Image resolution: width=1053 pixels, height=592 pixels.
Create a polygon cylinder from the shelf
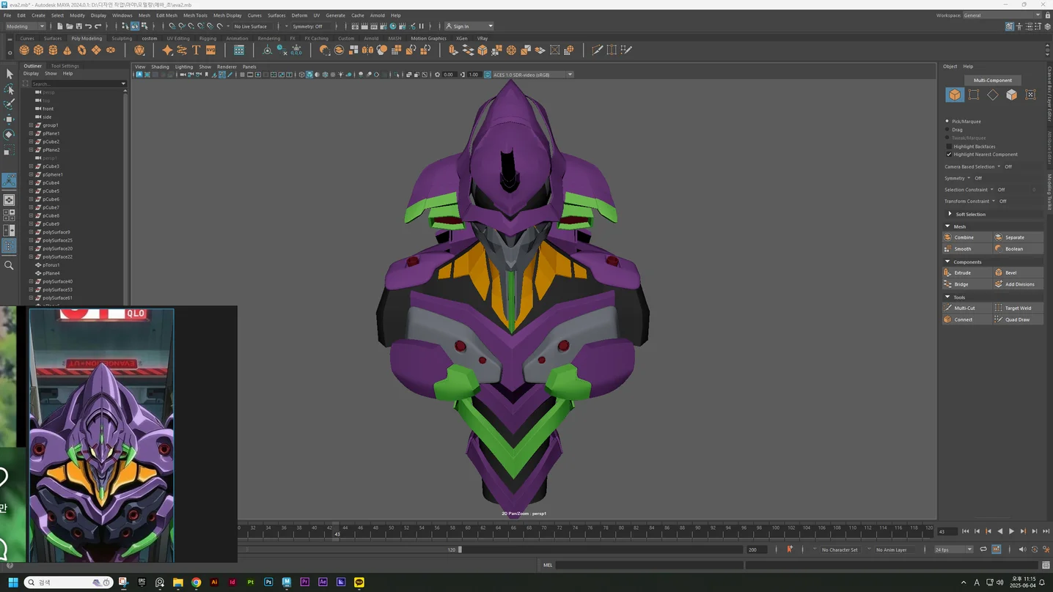pyautogui.click(x=53, y=50)
